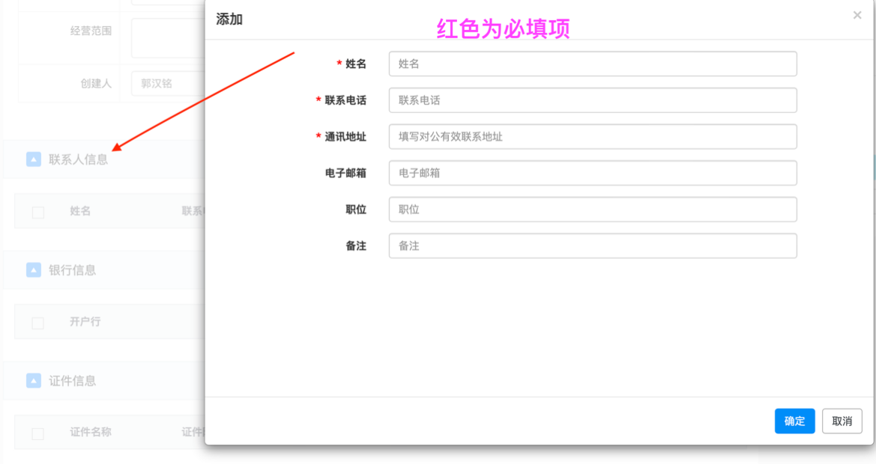The width and height of the screenshot is (876, 464).
Task: Click the 经营范围 text area
Action: tap(167, 37)
